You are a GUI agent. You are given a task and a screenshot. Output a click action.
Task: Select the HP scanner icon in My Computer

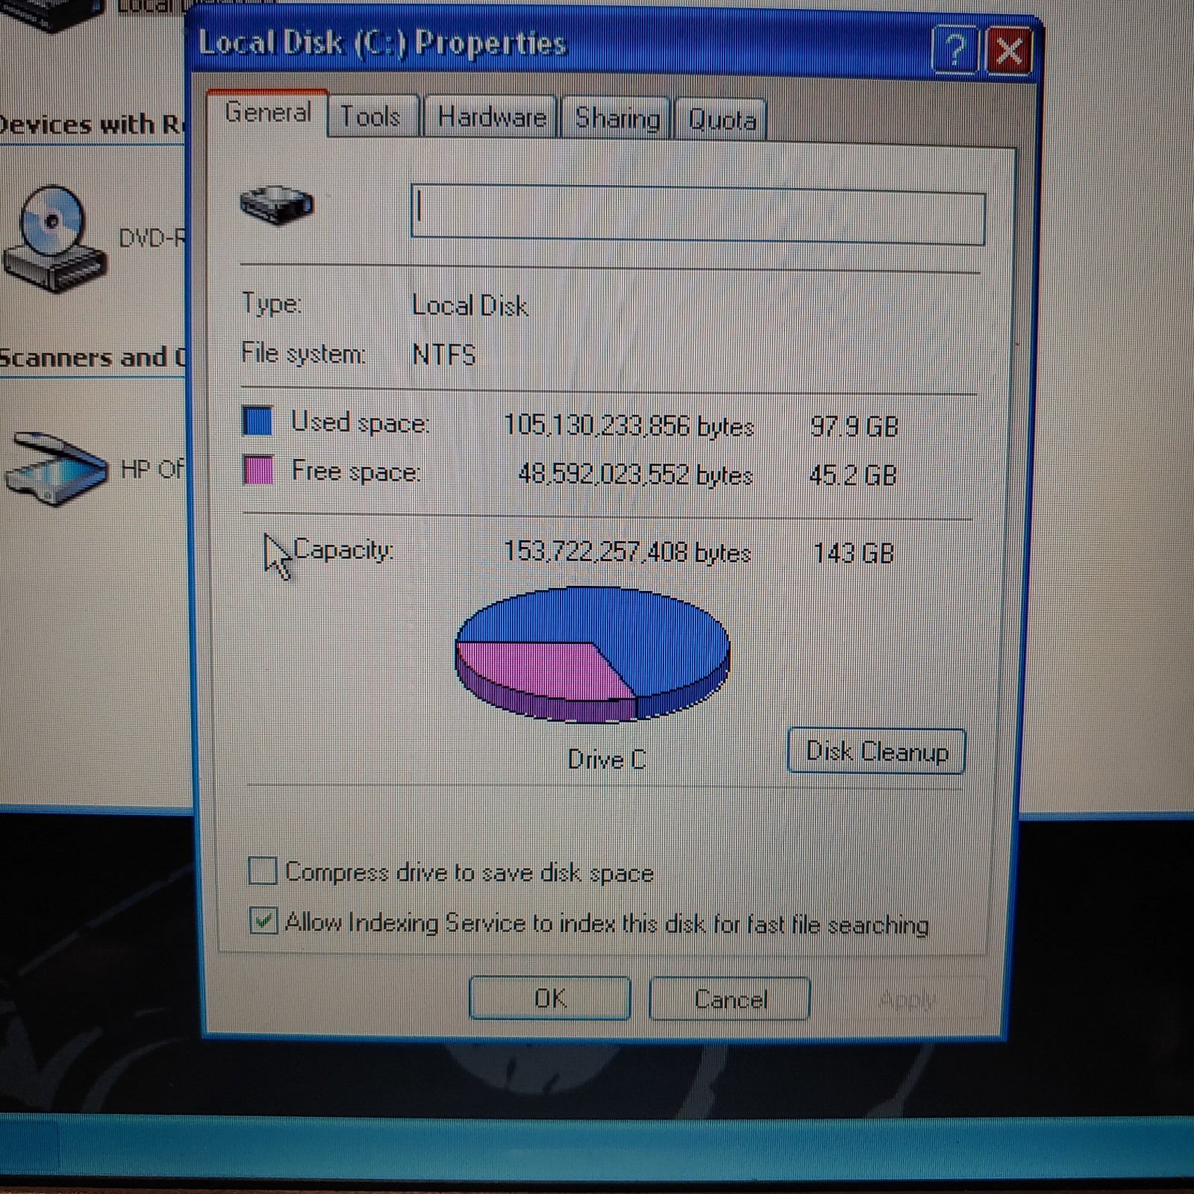(55, 469)
